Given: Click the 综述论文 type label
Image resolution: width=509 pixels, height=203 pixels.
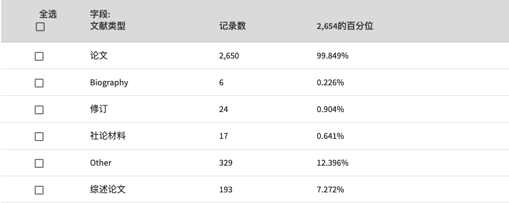Looking at the screenshot, I should [108, 190].
